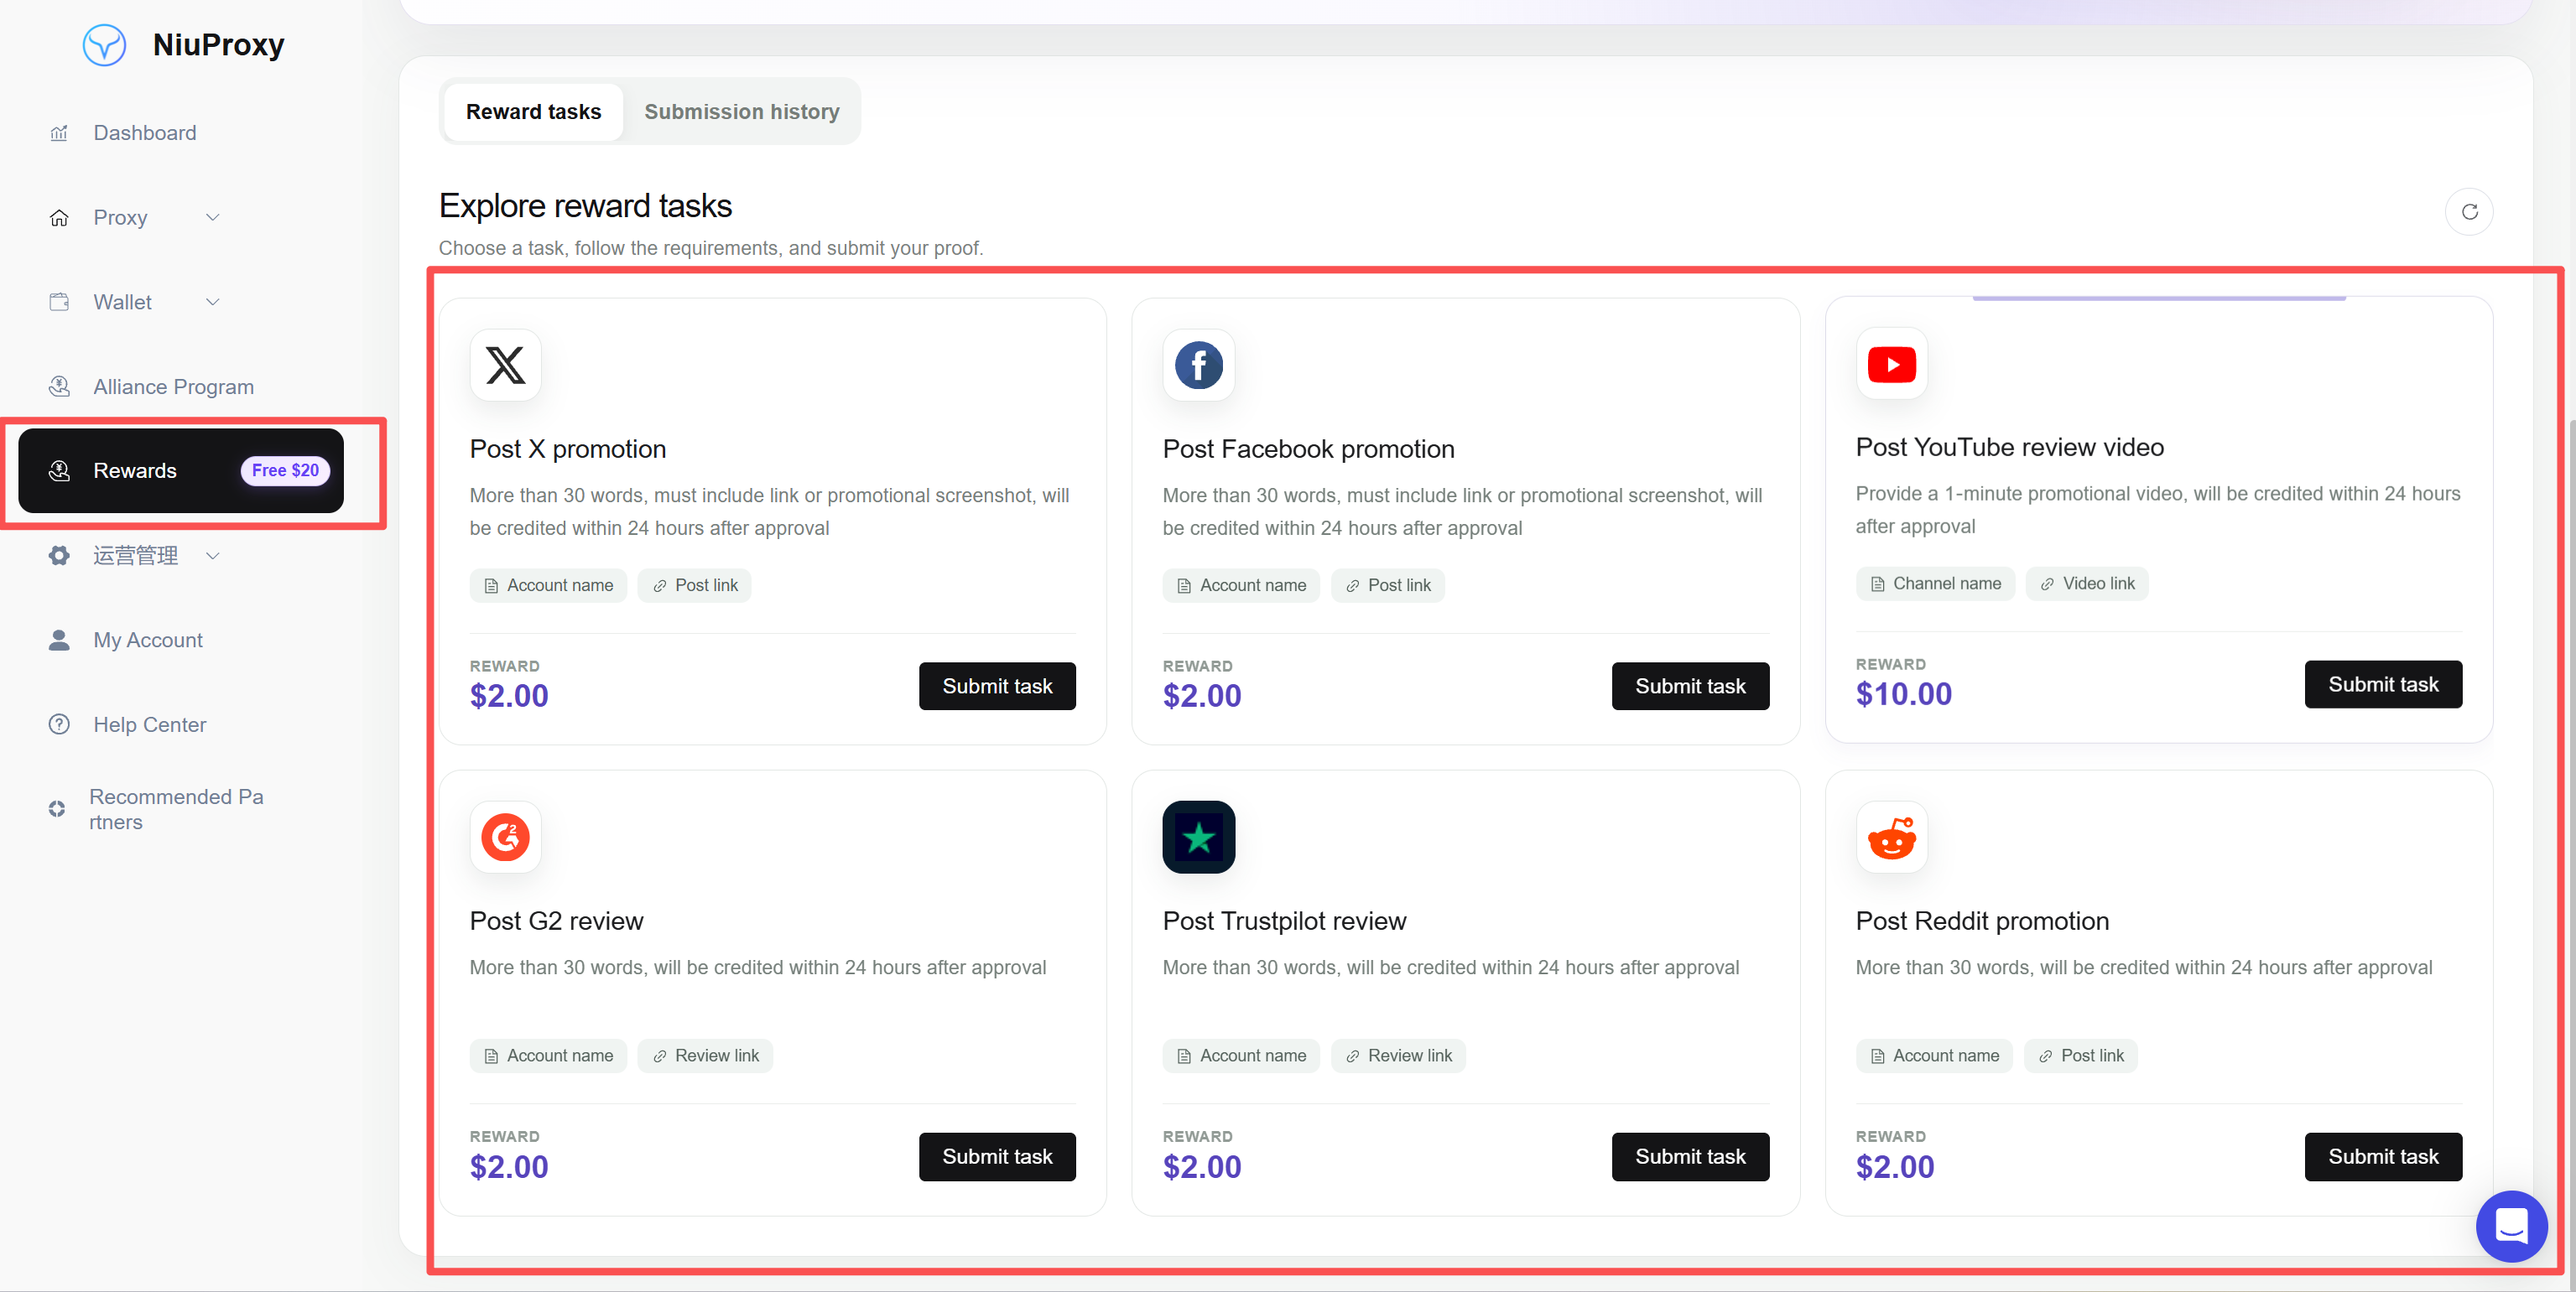Click the YouTube logo icon
Viewport: 2576px width, 1292px height.
point(1891,364)
